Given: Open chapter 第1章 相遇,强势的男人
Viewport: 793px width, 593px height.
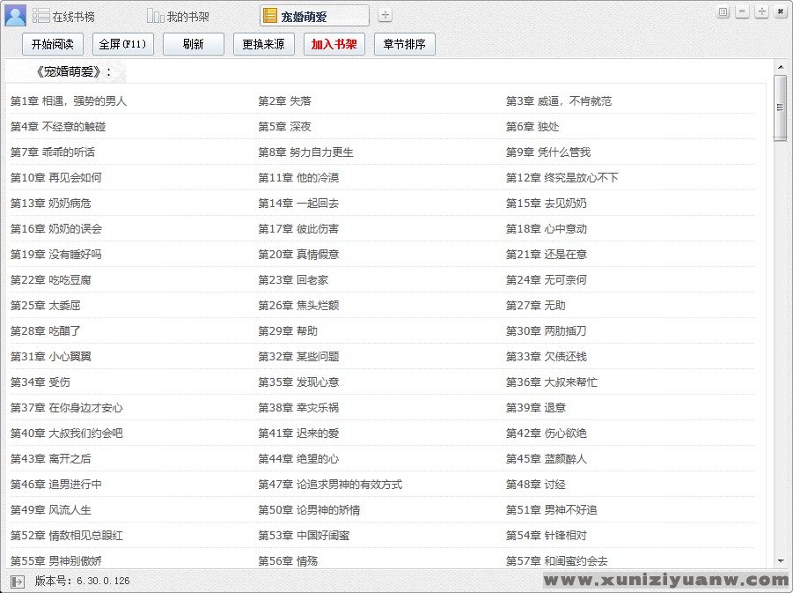Looking at the screenshot, I should [69, 101].
